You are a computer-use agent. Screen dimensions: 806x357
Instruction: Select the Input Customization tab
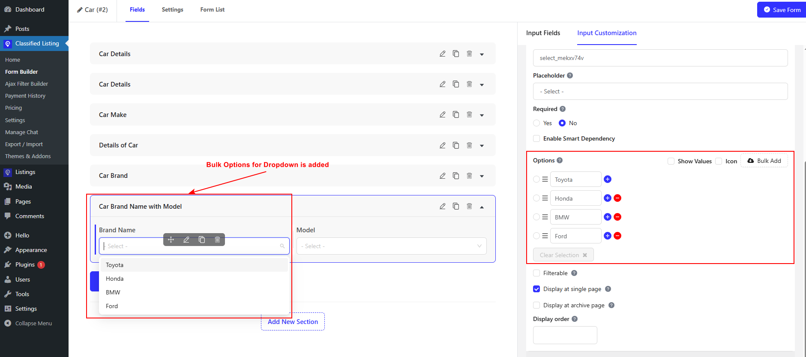[x=607, y=33]
